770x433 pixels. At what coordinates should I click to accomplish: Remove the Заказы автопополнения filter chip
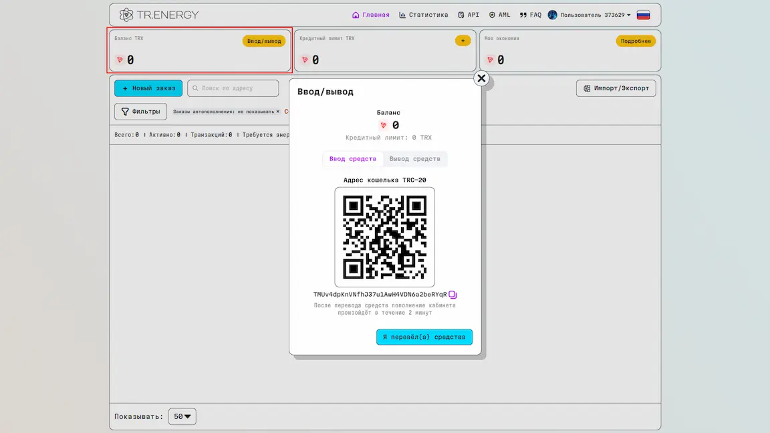(277, 112)
